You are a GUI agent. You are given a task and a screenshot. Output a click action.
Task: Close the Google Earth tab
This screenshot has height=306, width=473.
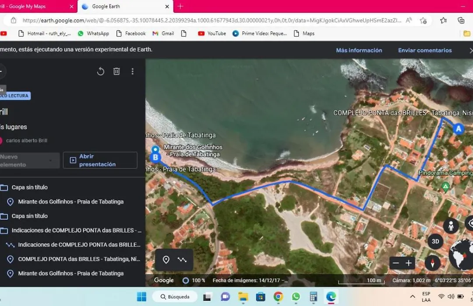point(167,6)
